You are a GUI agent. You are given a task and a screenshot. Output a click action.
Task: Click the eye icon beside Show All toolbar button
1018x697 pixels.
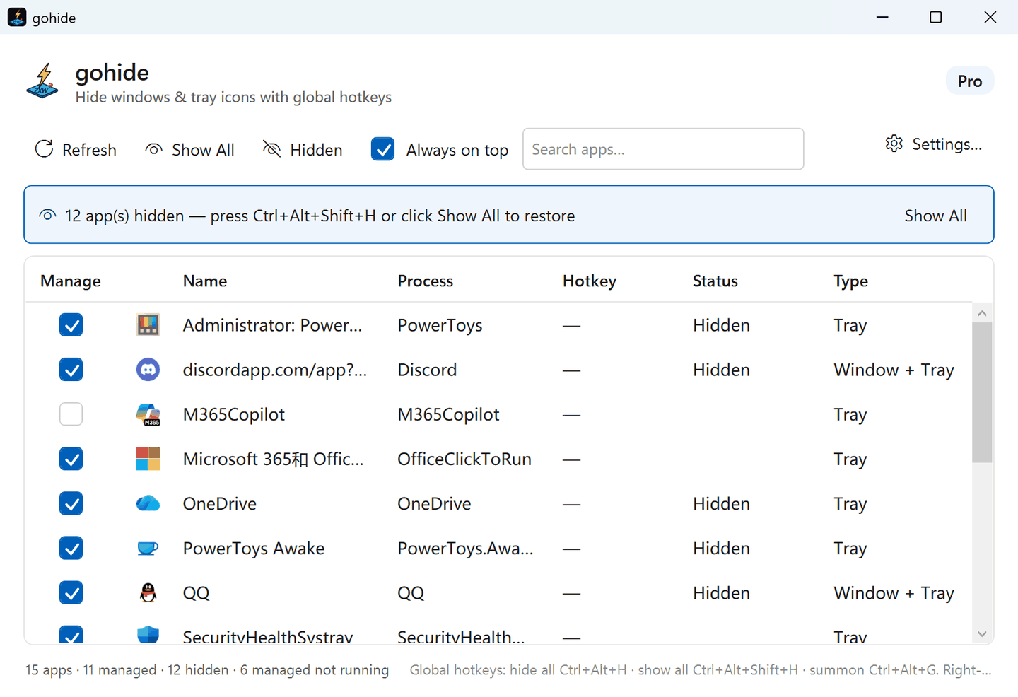[x=153, y=149]
